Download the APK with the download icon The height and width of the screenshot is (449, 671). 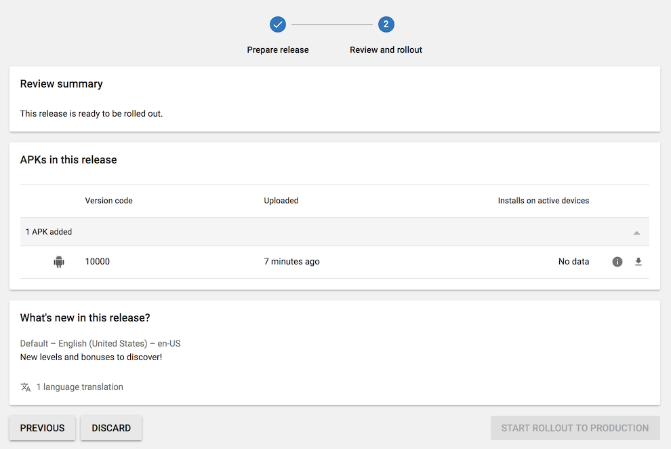coord(638,262)
